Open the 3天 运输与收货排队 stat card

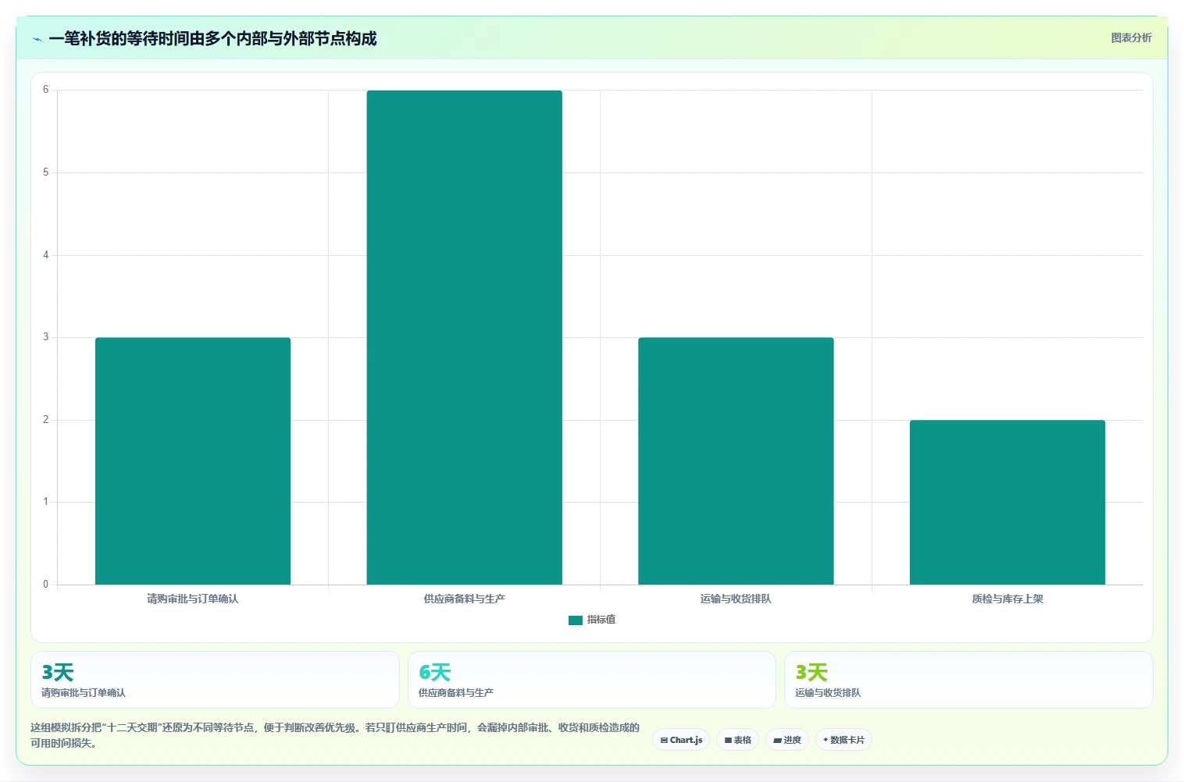[968, 680]
